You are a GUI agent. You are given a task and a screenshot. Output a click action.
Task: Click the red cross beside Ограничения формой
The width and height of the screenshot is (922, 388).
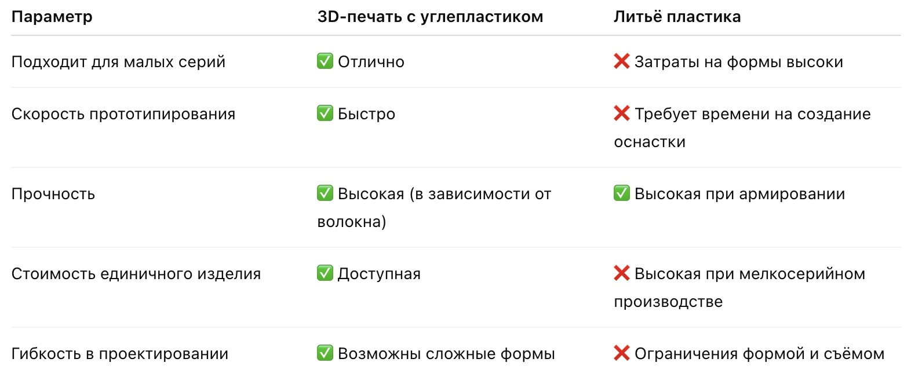click(x=621, y=353)
